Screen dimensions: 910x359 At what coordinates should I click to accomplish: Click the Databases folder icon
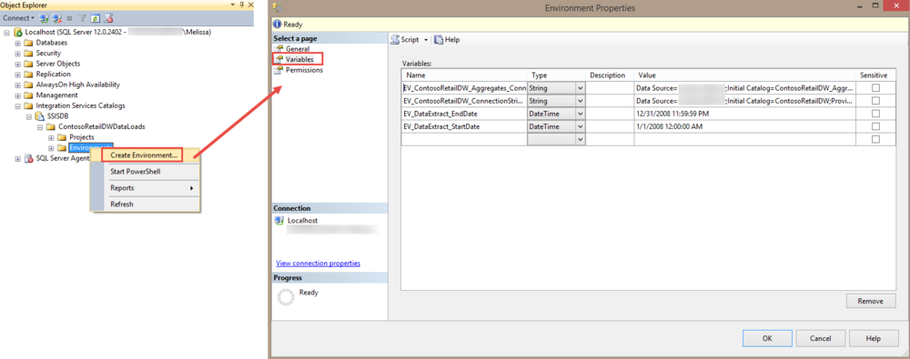[28, 43]
